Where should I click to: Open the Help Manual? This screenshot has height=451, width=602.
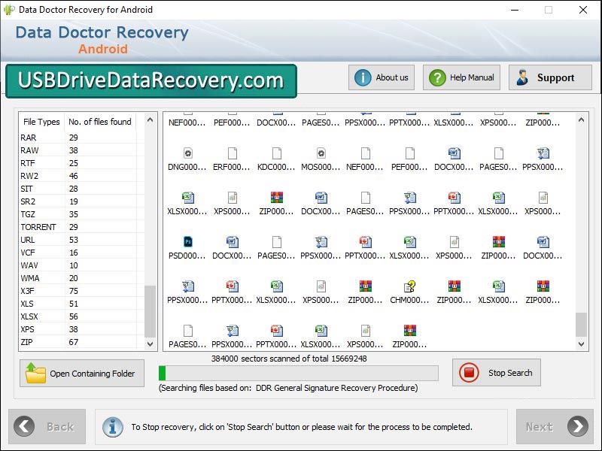pyautogui.click(x=461, y=77)
